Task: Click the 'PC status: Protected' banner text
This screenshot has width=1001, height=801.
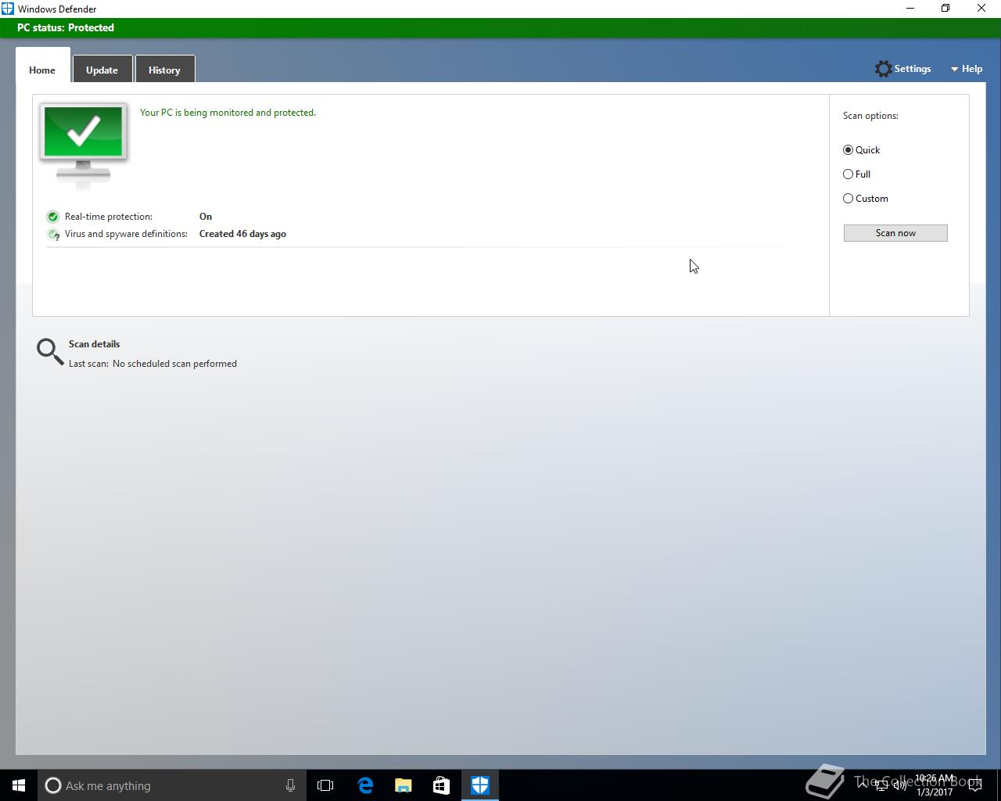Action: pyautogui.click(x=66, y=27)
